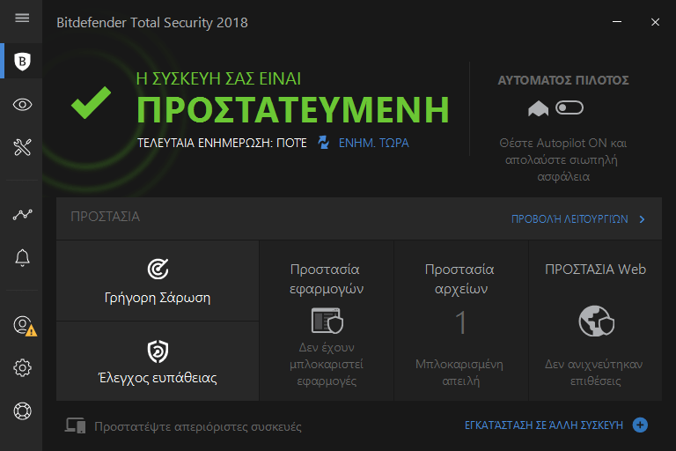Open ΠΡΟΒΟΛΉ ΛΕΙΤΟΥΡΓΙΏΝ link

coord(569,219)
